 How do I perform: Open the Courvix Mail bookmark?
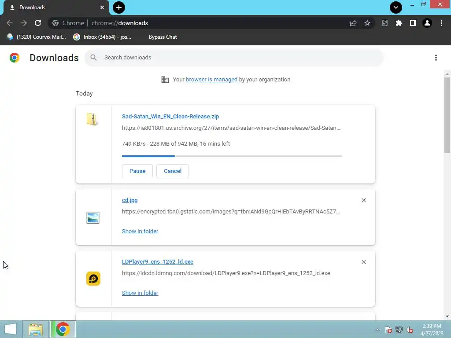tap(37, 37)
